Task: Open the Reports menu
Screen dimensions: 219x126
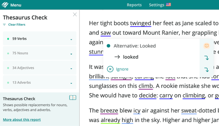Action: click(x=134, y=5)
